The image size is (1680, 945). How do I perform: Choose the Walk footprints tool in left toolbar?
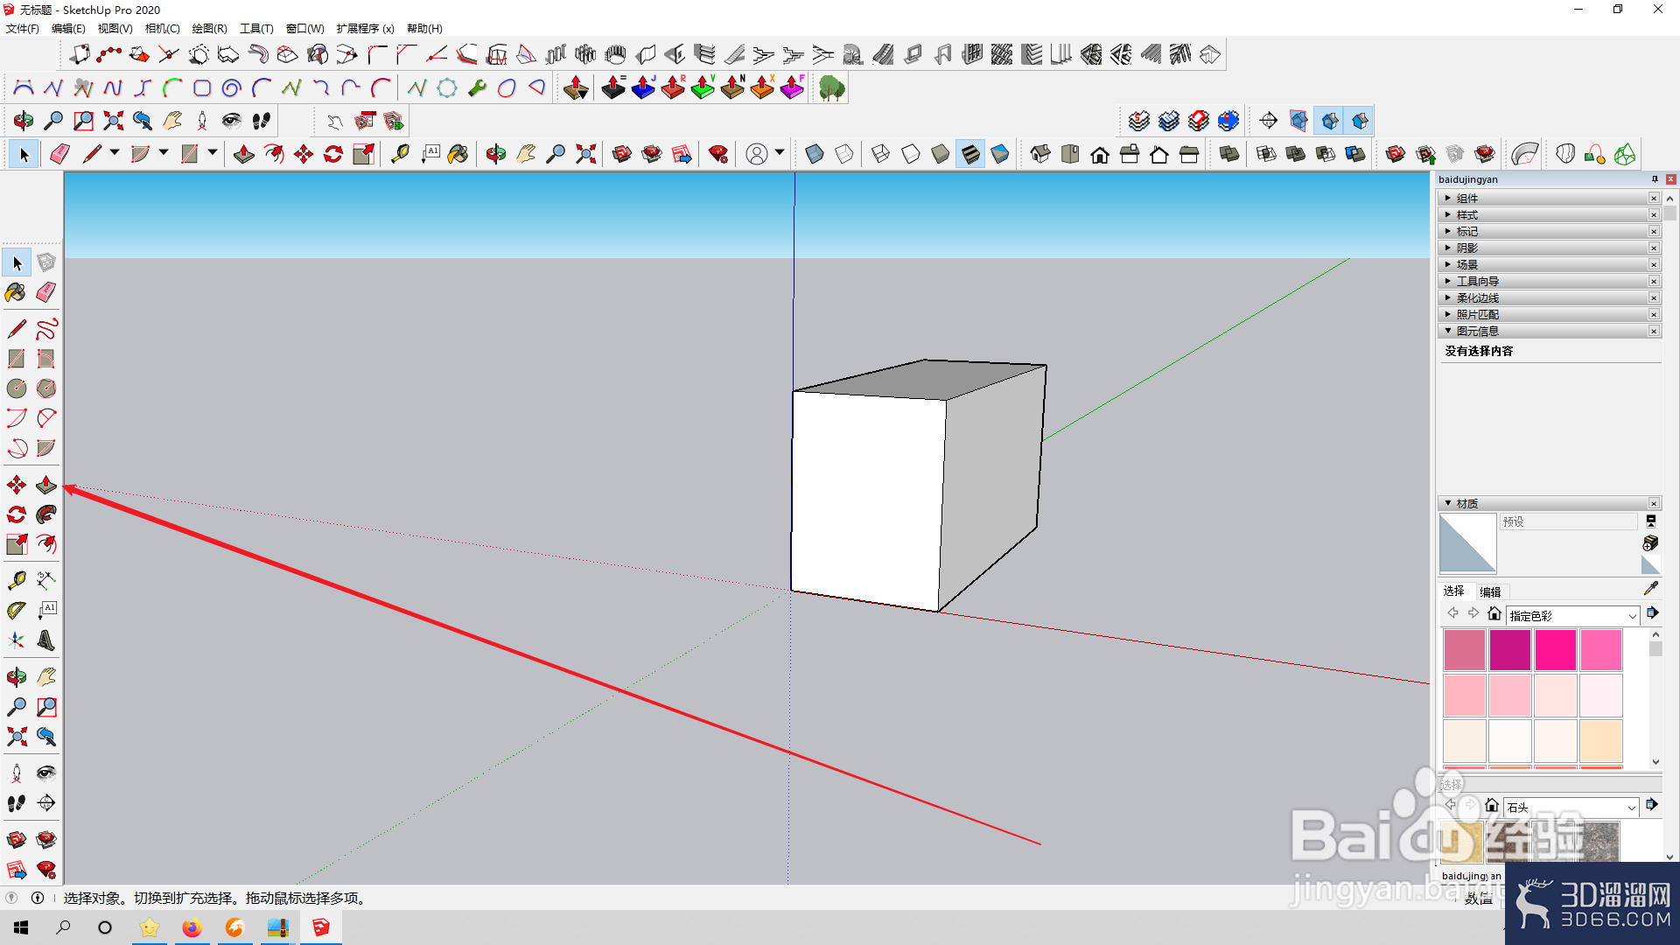tap(17, 803)
